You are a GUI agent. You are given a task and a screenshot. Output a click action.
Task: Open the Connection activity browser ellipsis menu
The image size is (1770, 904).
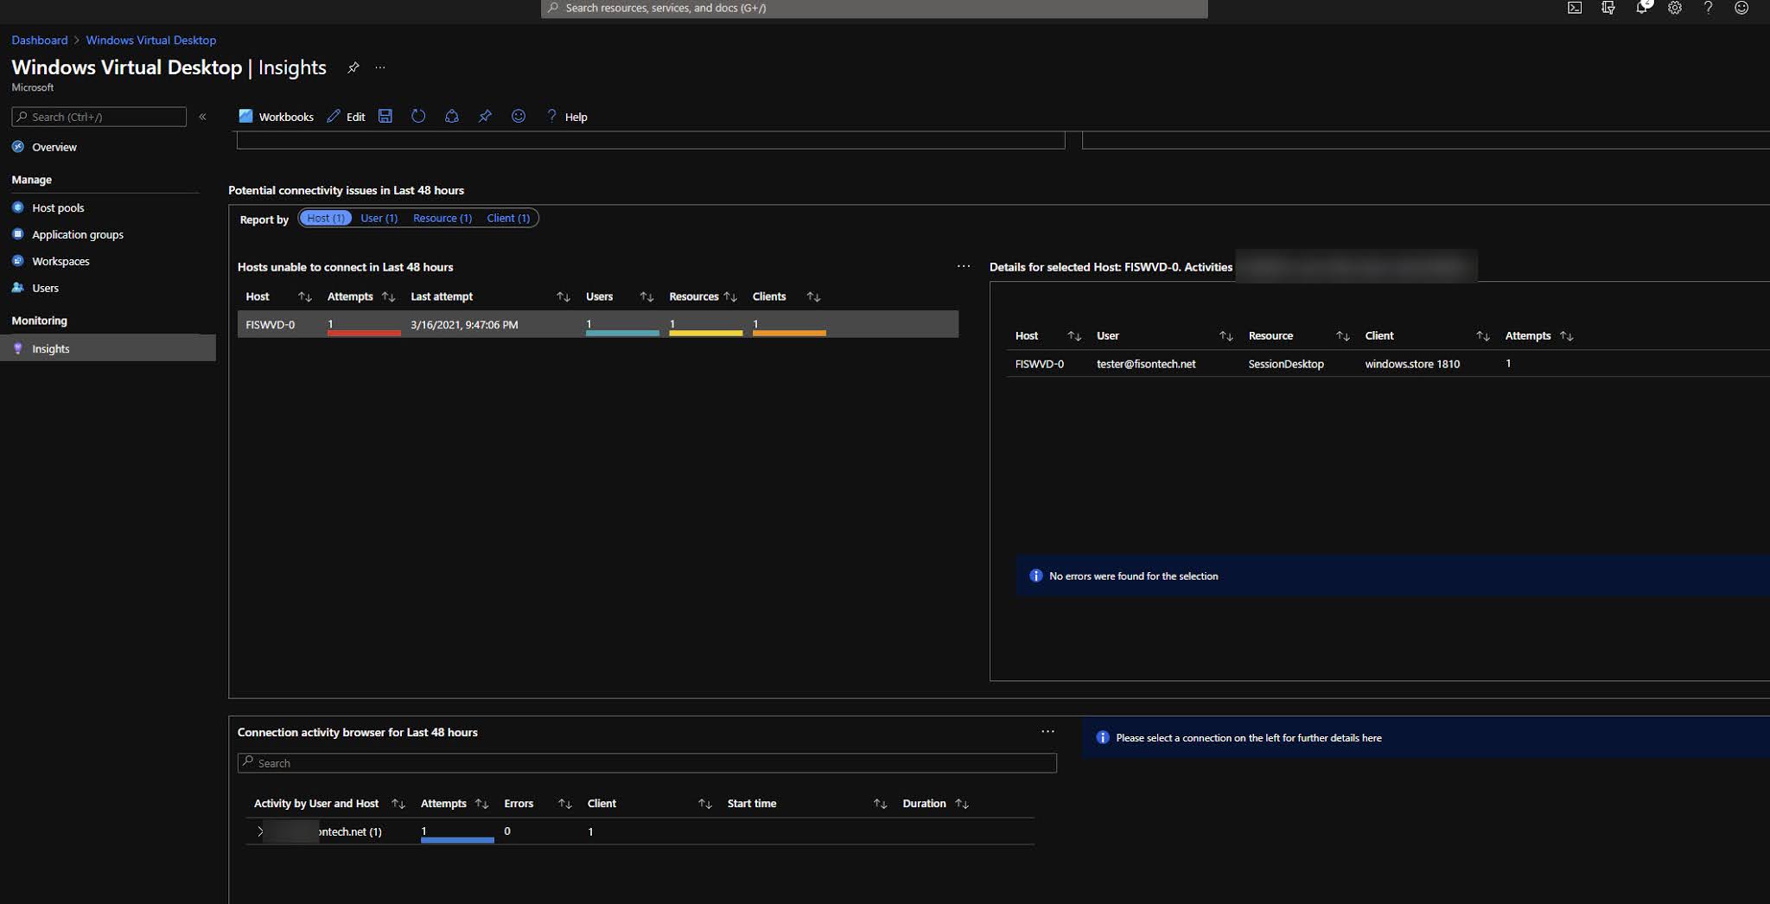point(1047,731)
